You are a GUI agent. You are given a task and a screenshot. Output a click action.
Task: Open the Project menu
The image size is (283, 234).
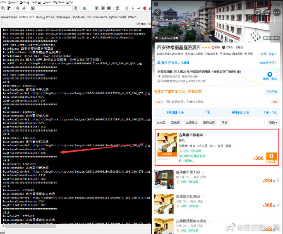13,2
